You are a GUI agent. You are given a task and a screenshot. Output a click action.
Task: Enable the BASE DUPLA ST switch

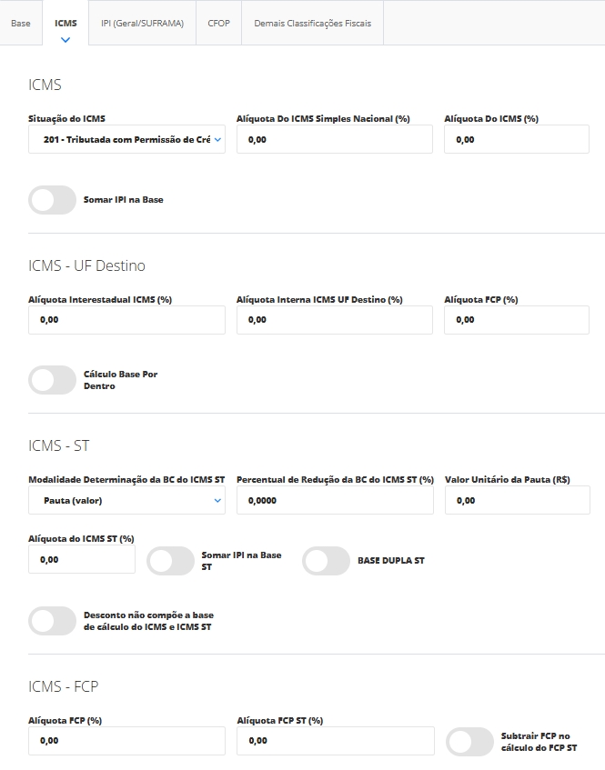click(326, 561)
